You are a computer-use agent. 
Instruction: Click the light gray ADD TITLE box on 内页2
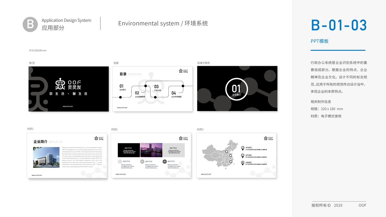click(174, 150)
